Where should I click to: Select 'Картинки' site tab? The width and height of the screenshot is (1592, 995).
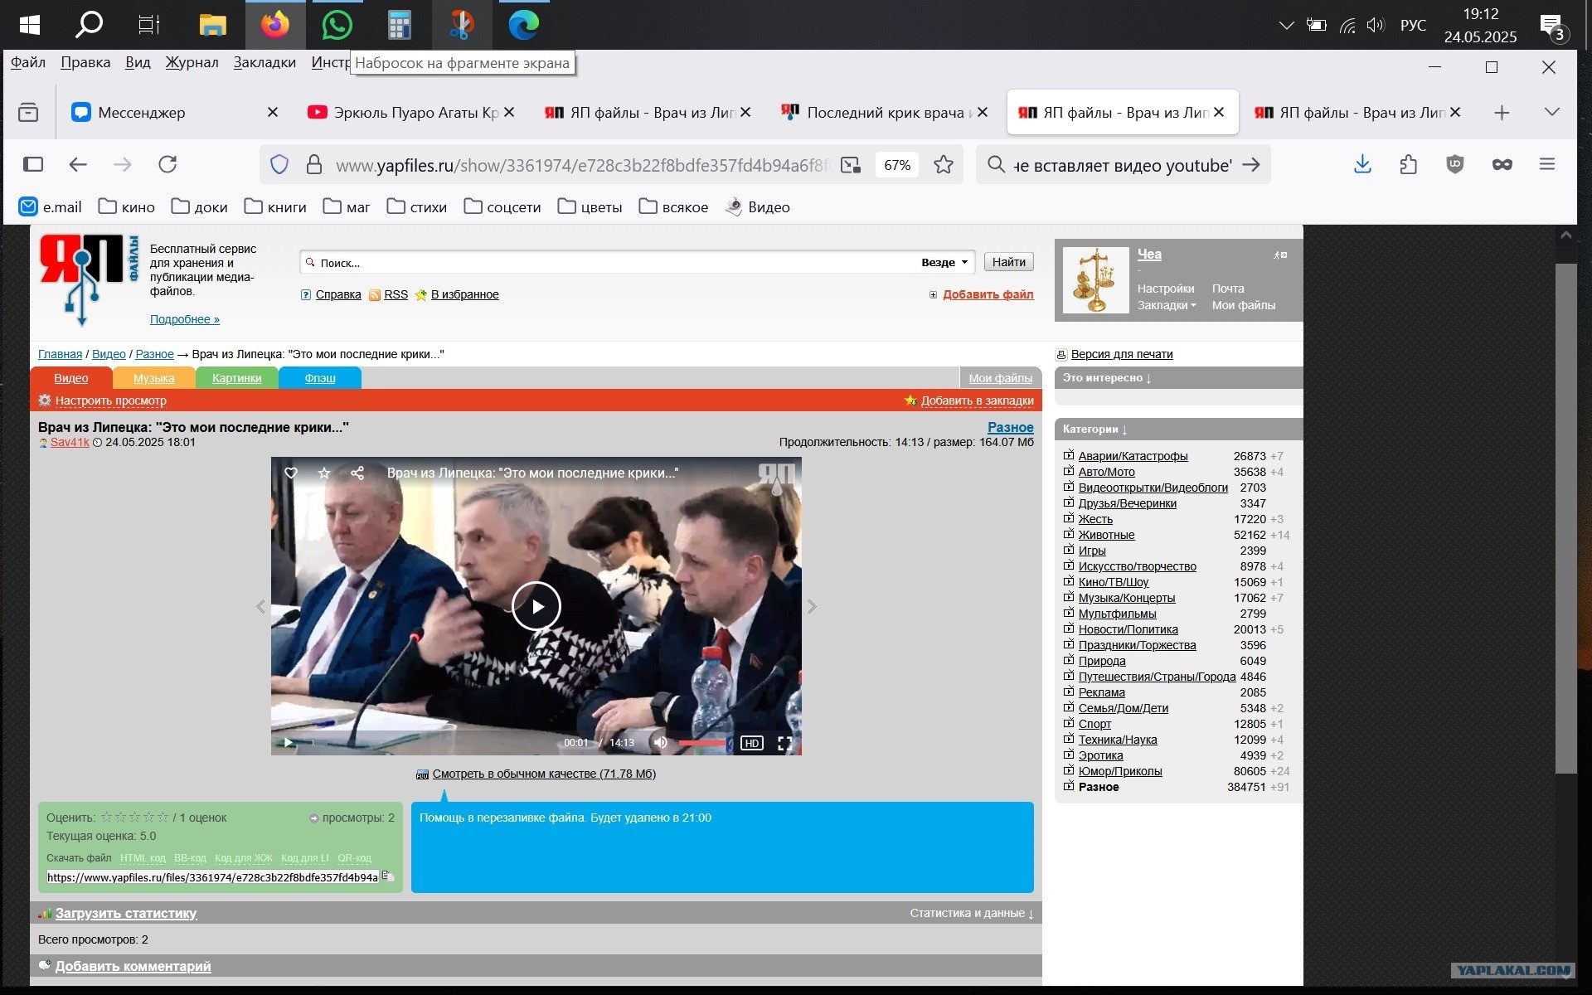236,378
